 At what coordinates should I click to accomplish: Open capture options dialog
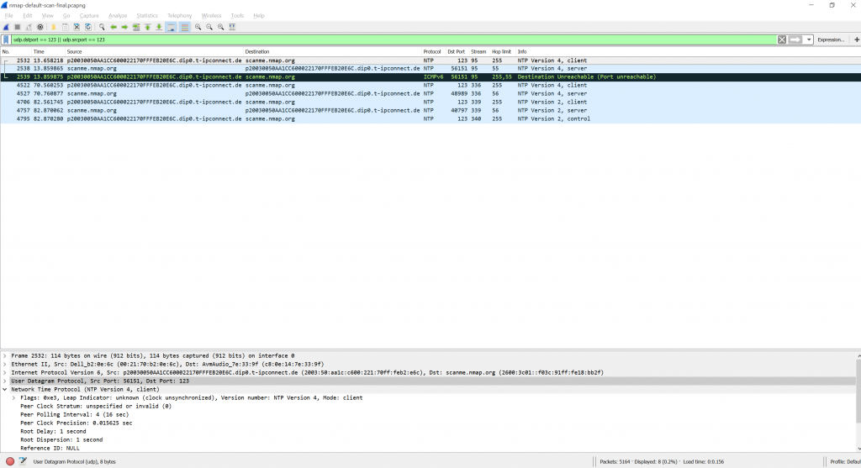tap(40, 27)
